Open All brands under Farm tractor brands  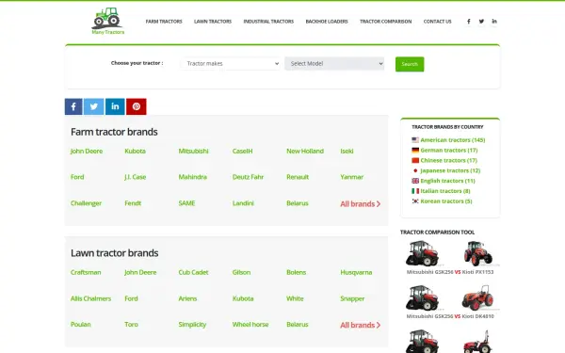361,204
